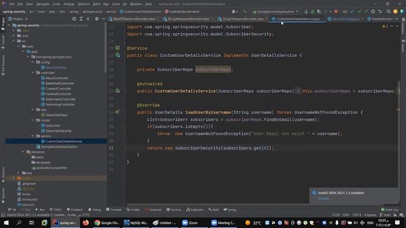Toggle the Terminal tool window
This screenshot has height=228, width=406.
[x=114, y=210]
